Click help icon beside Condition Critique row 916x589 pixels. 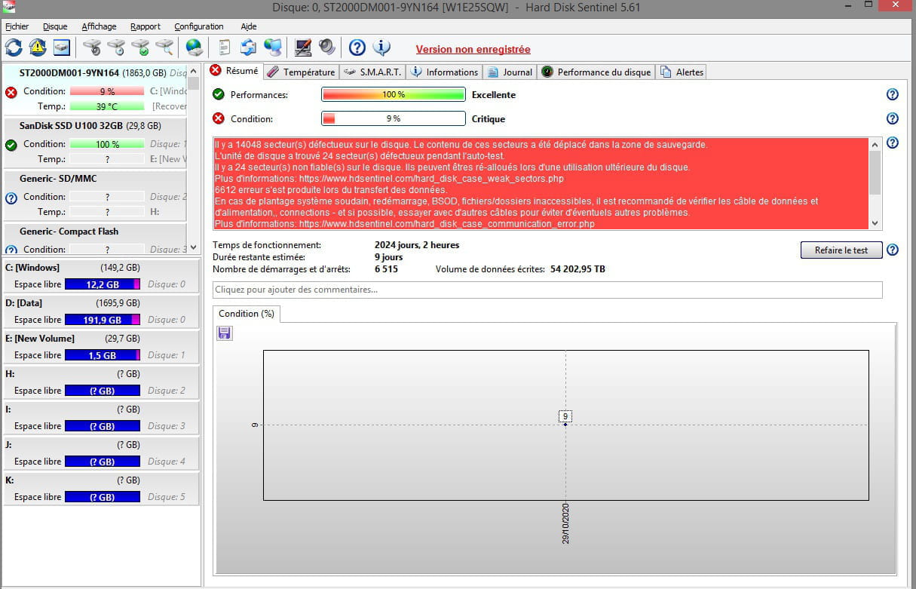point(893,118)
